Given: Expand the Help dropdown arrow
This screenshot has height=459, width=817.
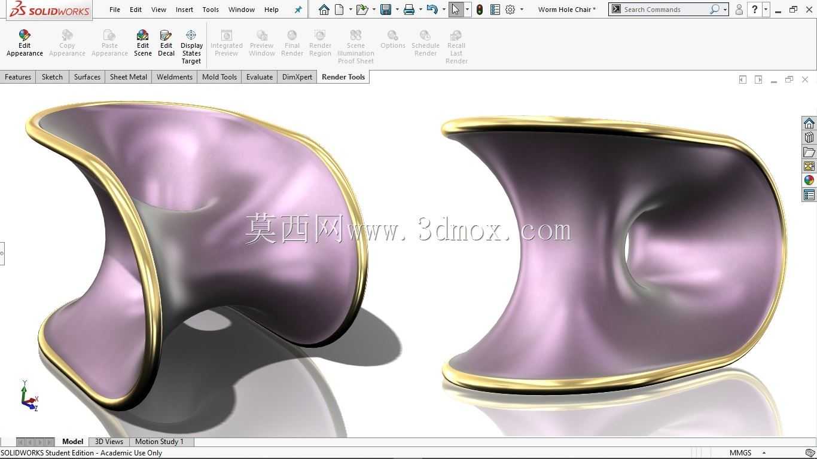Looking at the screenshot, I should click(x=766, y=10).
